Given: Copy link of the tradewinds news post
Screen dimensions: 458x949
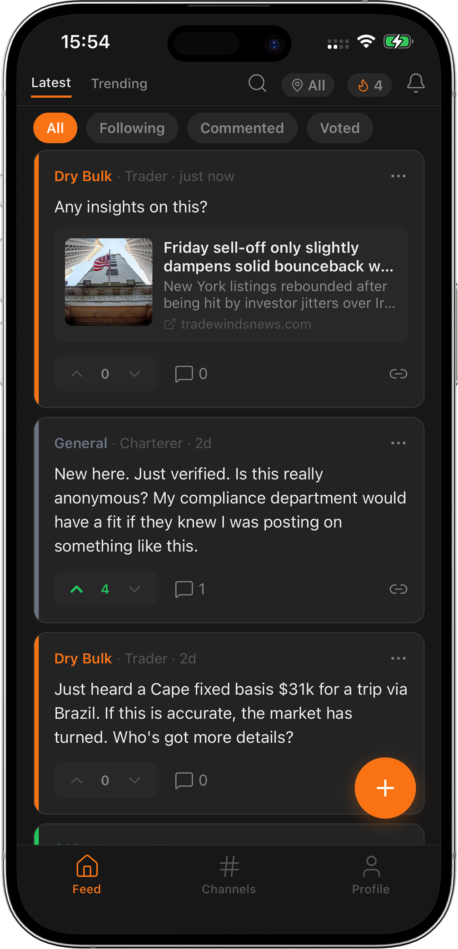Looking at the screenshot, I should (x=398, y=374).
